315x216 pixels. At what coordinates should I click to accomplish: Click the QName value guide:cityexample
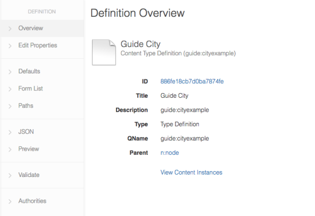point(184,139)
